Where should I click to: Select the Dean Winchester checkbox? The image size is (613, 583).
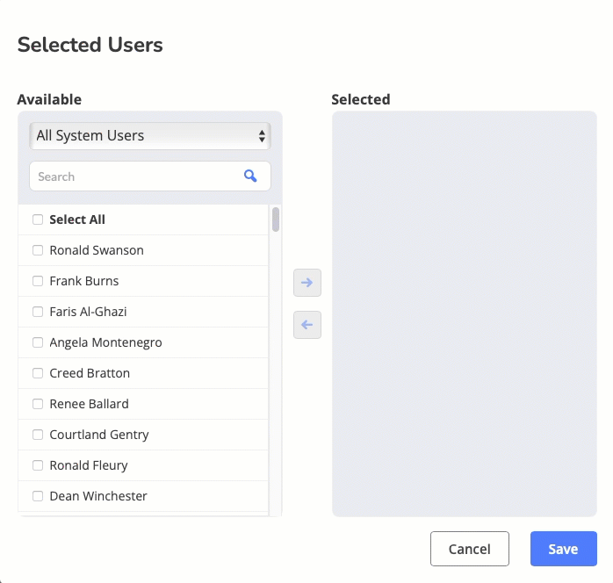pos(38,496)
